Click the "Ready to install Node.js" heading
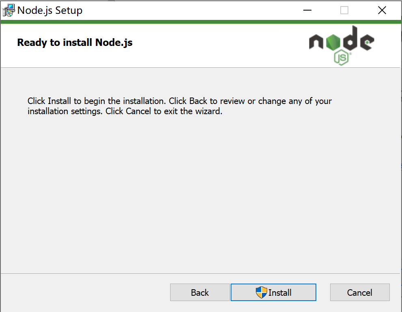Image resolution: width=402 pixels, height=312 pixels. coord(75,43)
